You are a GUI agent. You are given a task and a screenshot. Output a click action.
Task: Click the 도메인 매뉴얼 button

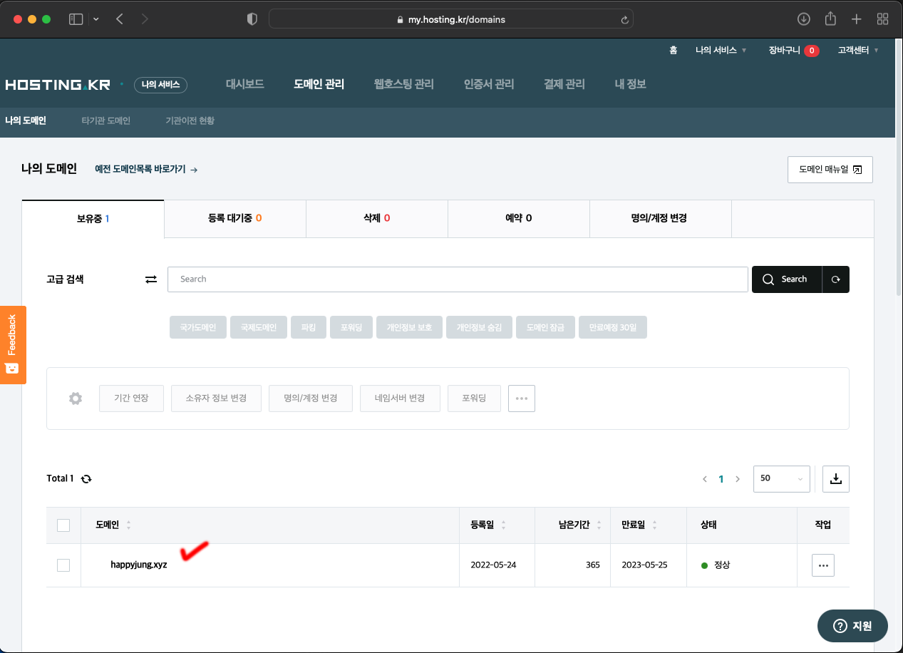pyautogui.click(x=830, y=170)
